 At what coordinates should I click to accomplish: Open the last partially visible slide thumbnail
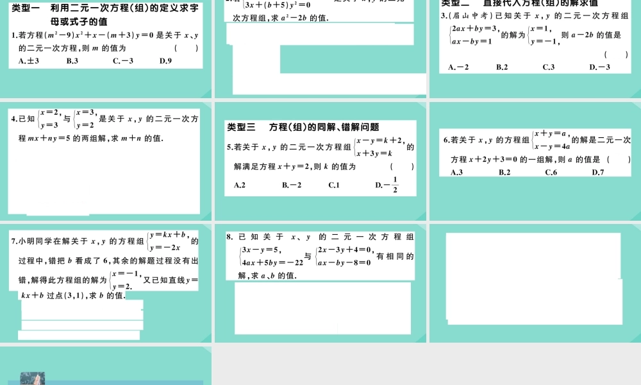coord(106,366)
